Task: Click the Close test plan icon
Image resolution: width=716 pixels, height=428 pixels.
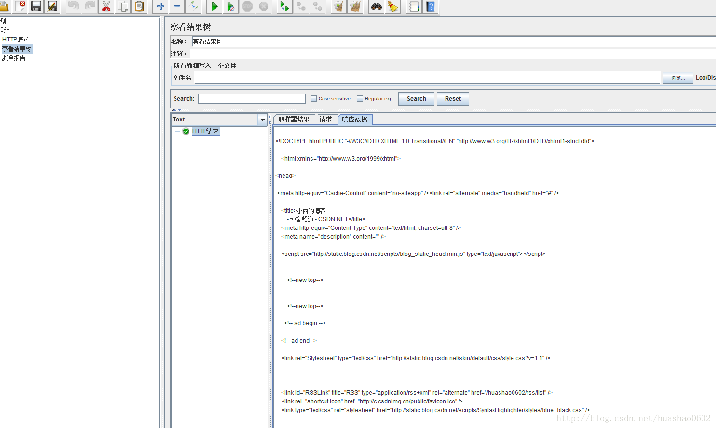Action: pyautogui.click(x=20, y=6)
